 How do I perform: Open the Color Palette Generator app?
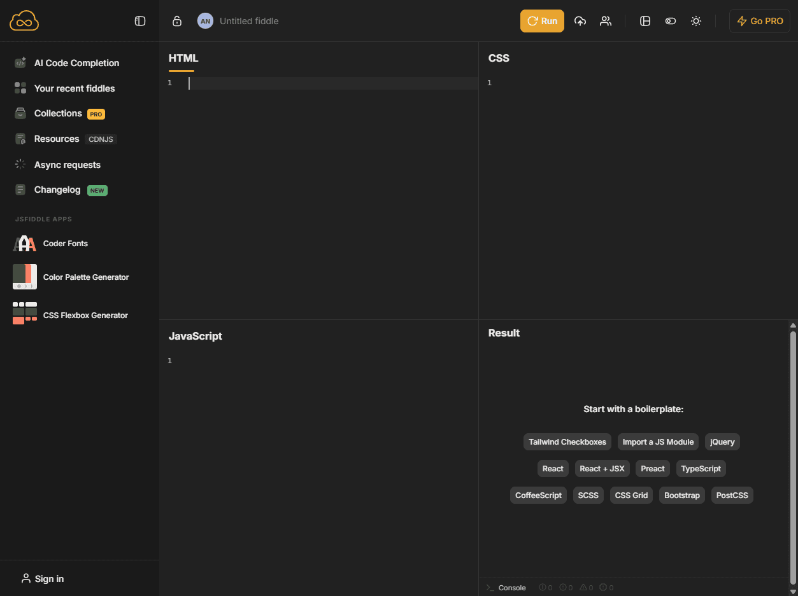point(86,277)
